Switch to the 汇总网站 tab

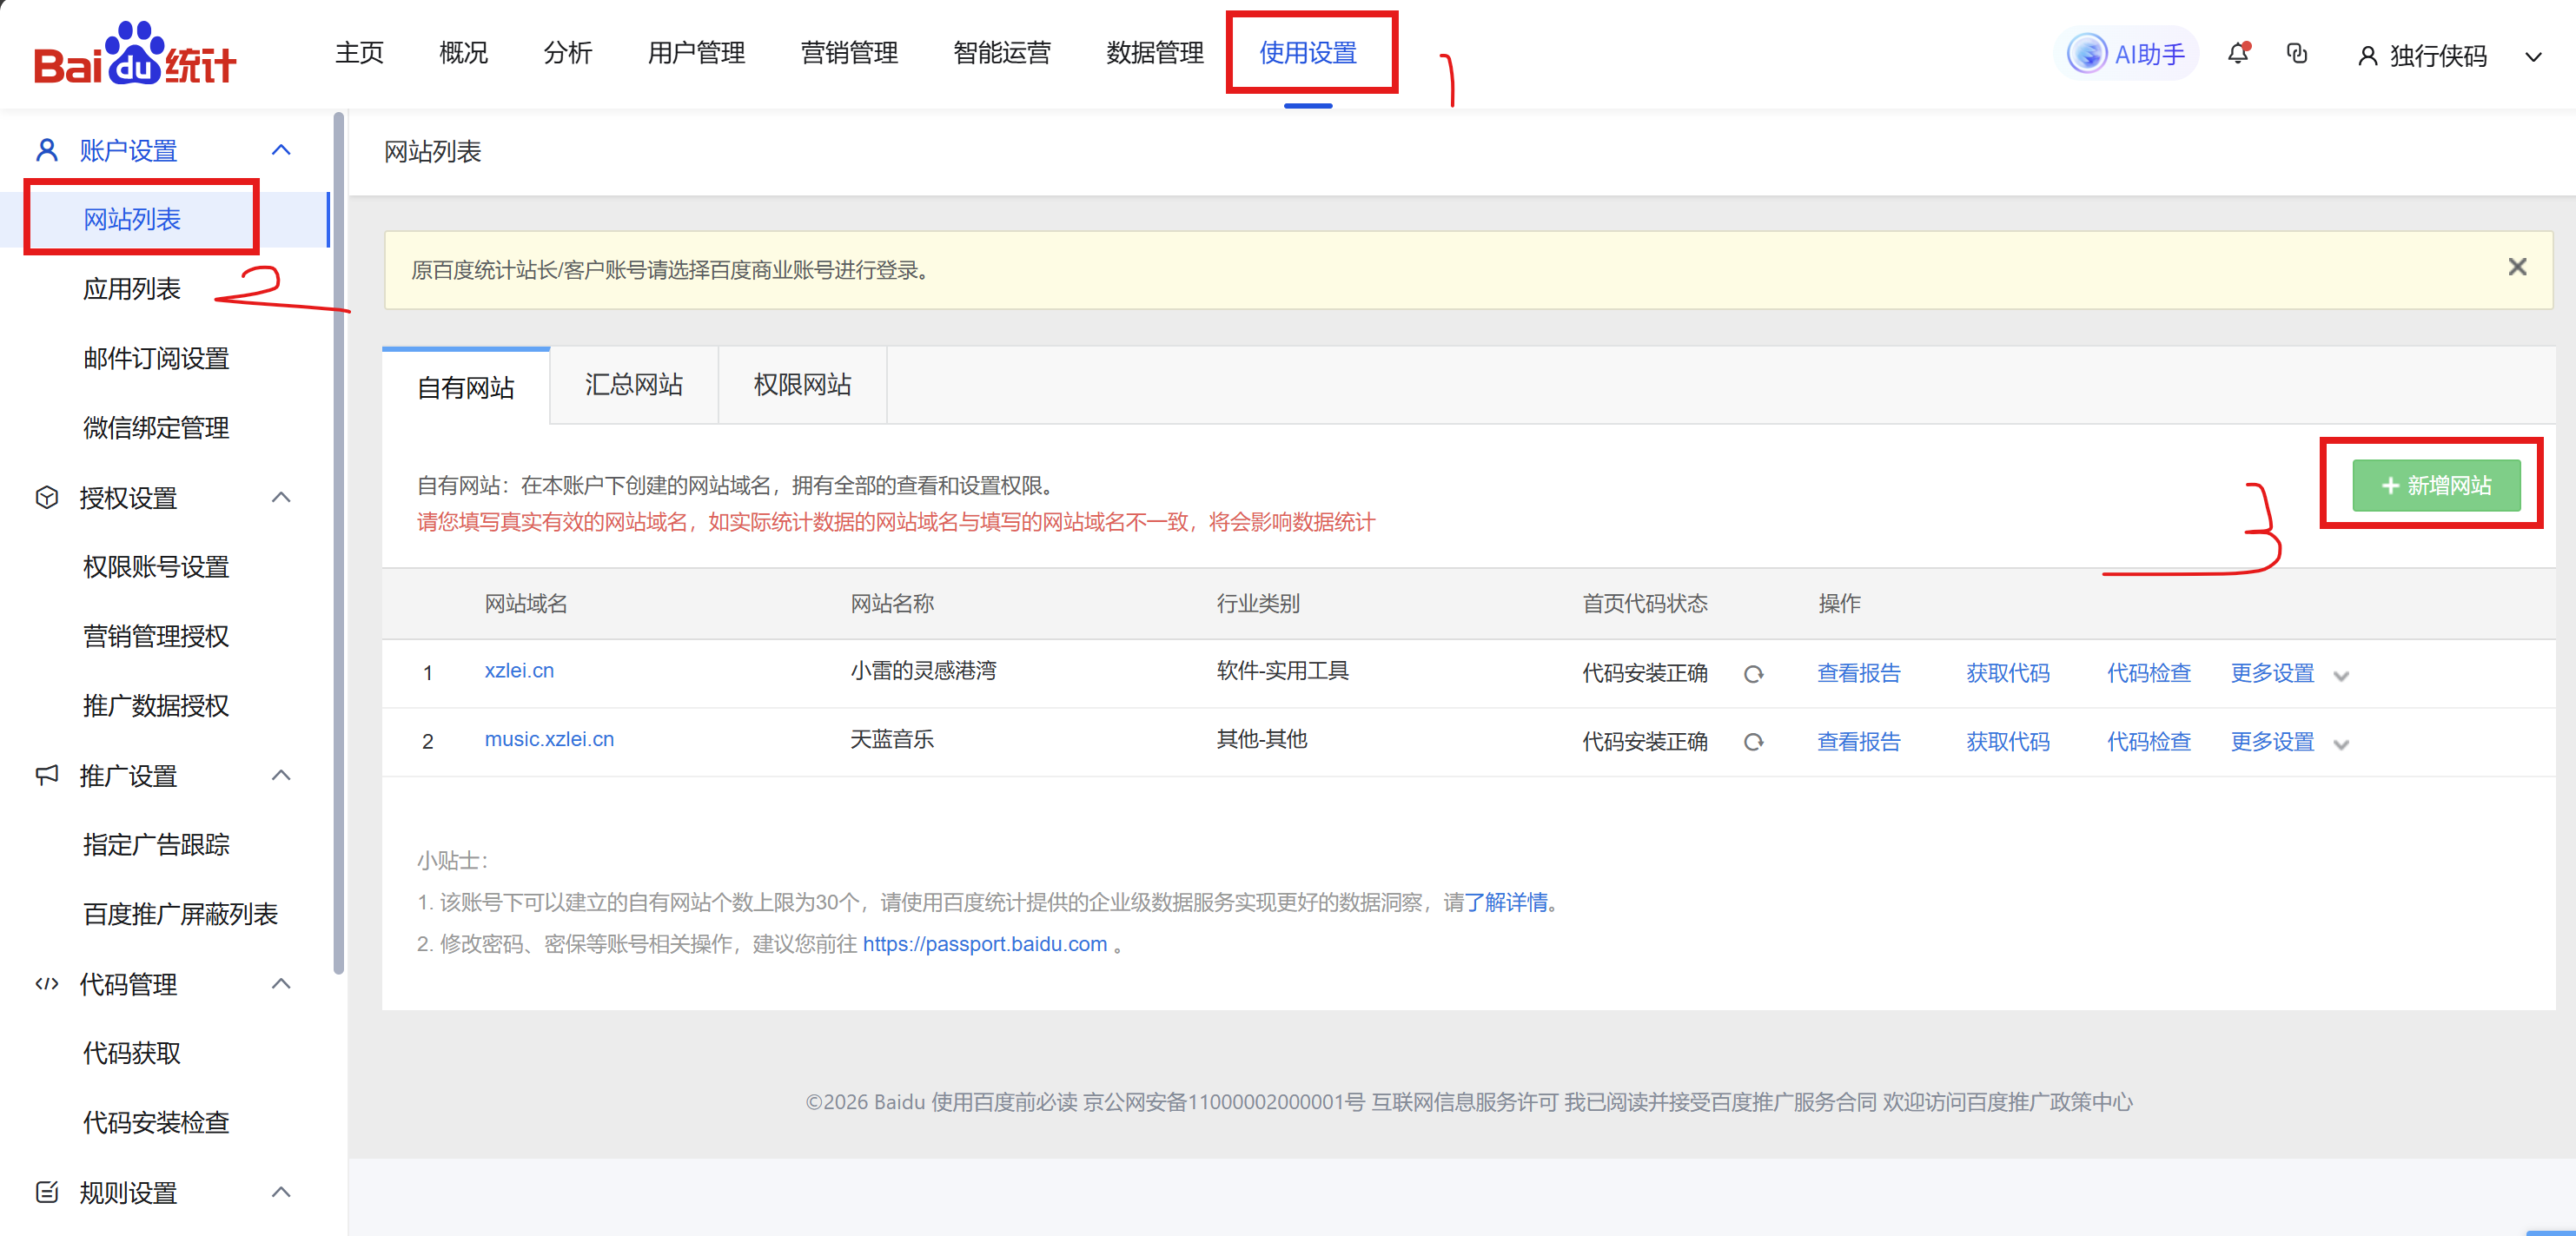click(633, 385)
